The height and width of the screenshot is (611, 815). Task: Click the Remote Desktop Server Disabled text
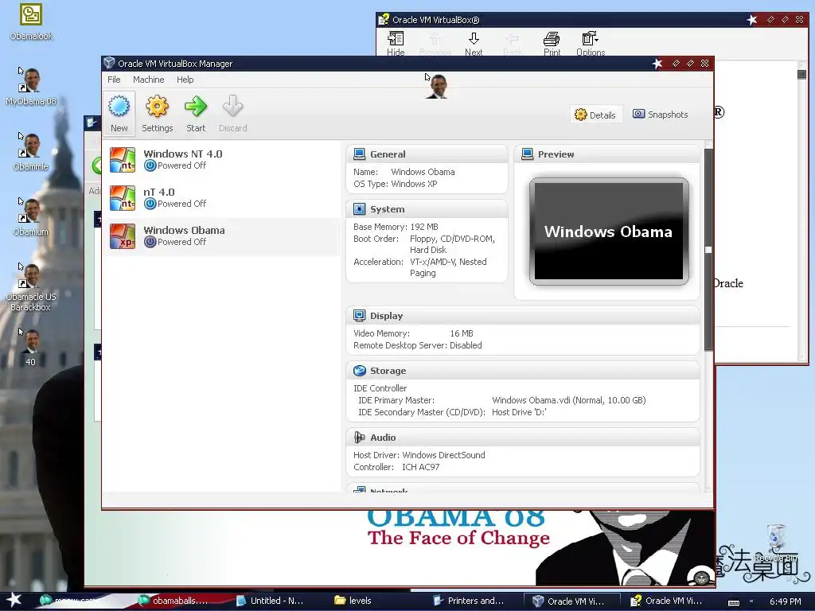417,345
